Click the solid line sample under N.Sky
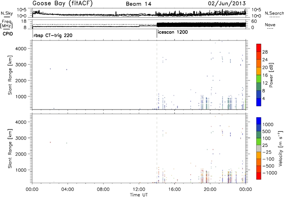The width and height of the screenshot is (284, 197). [x=7, y=17]
